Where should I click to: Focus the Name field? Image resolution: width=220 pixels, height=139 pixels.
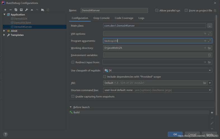pos(114,10)
